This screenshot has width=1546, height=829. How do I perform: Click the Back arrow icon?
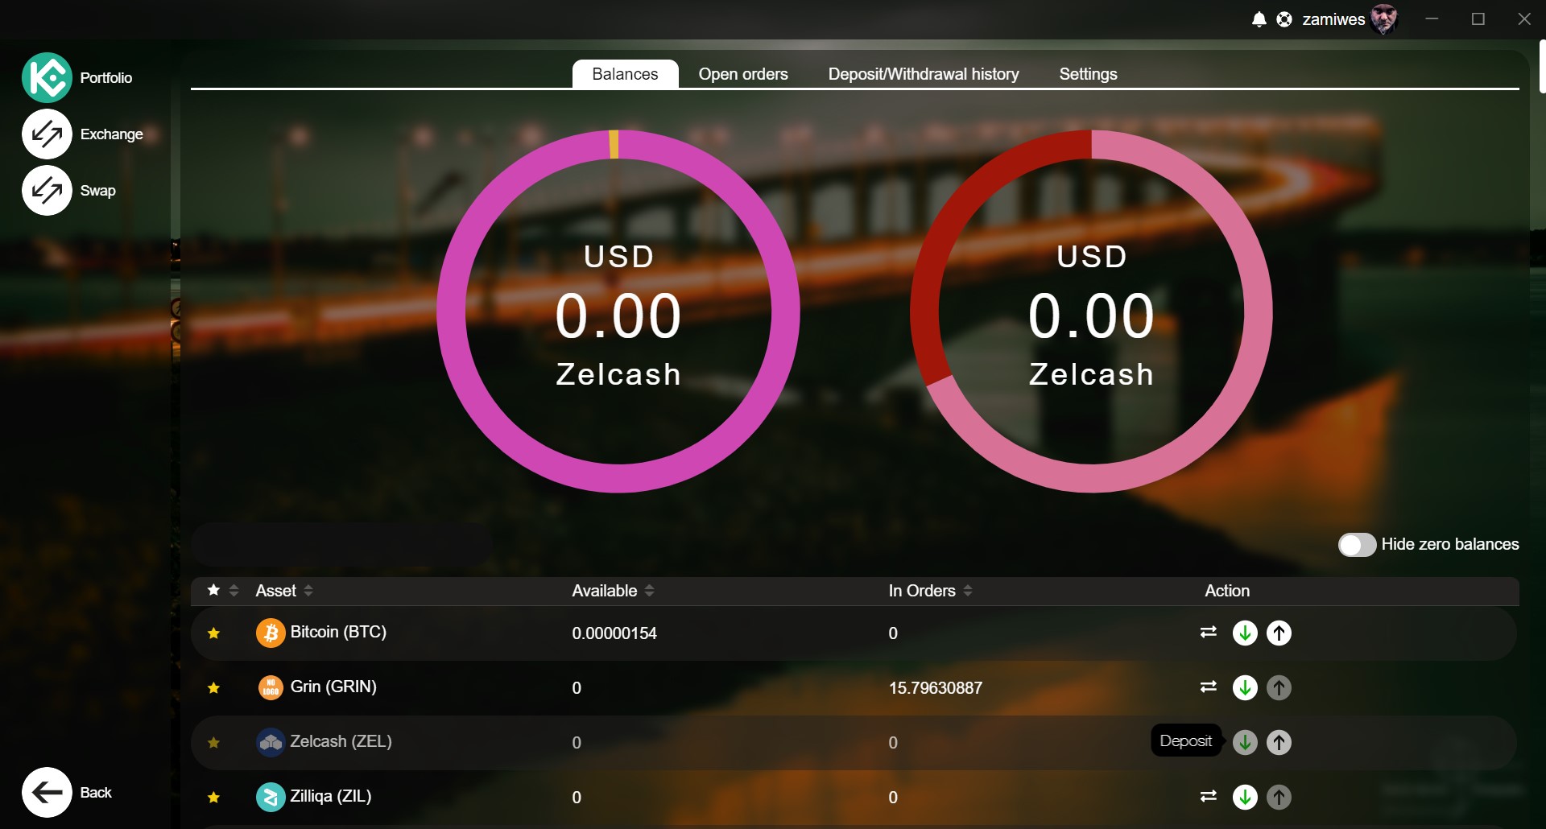[47, 792]
